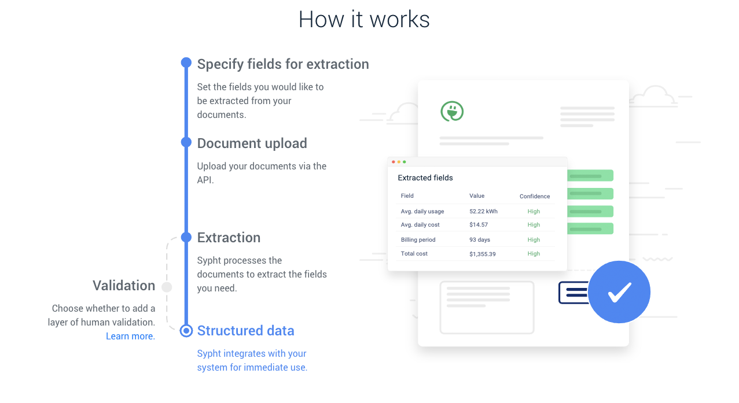The width and height of the screenshot is (739, 403).
Task: Click the '$14.57' value cell
Action: click(x=479, y=225)
